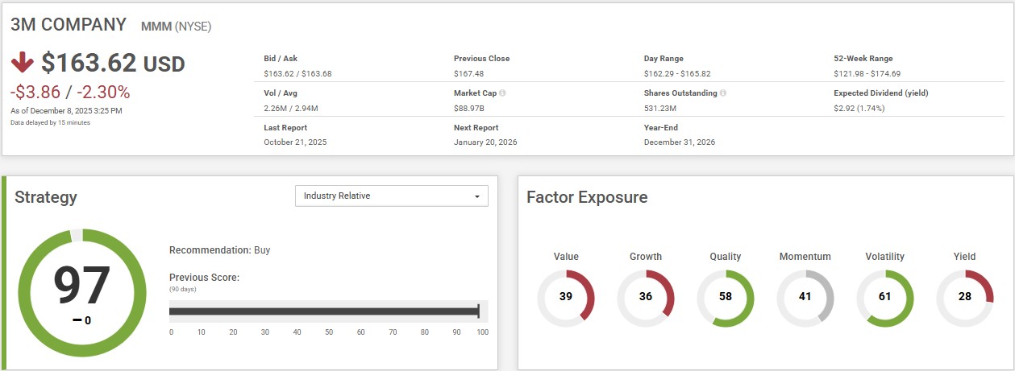Image resolution: width=1015 pixels, height=371 pixels.
Task: Click the Next Report date January 20, 2026
Action: [x=485, y=142]
